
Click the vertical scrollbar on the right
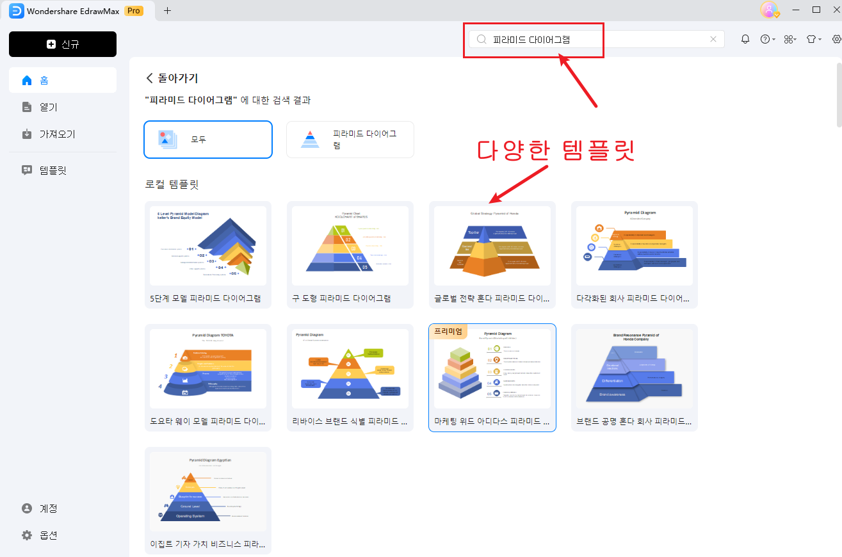[x=838, y=95]
